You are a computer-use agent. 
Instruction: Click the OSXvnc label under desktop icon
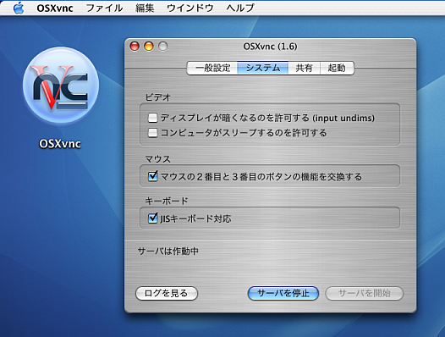tap(60, 144)
